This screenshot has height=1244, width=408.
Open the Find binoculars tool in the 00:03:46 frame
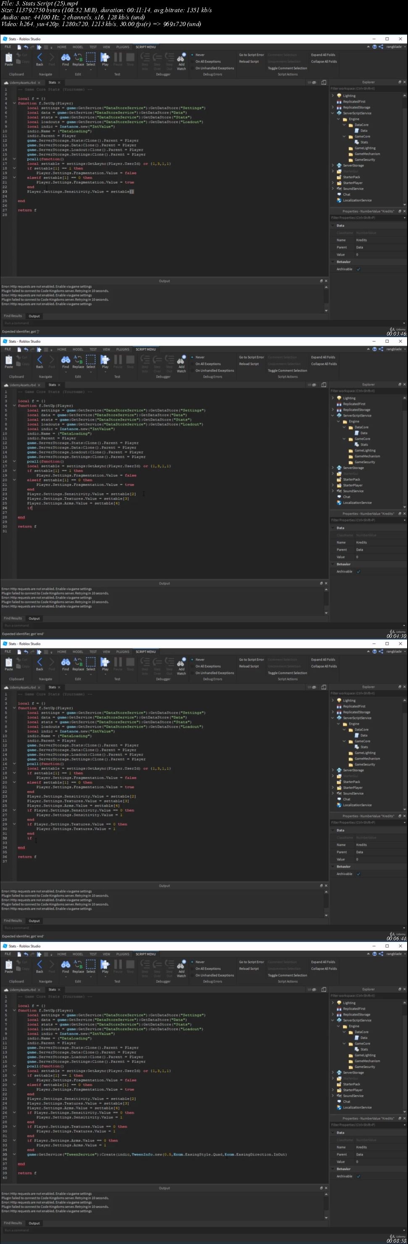[66, 58]
